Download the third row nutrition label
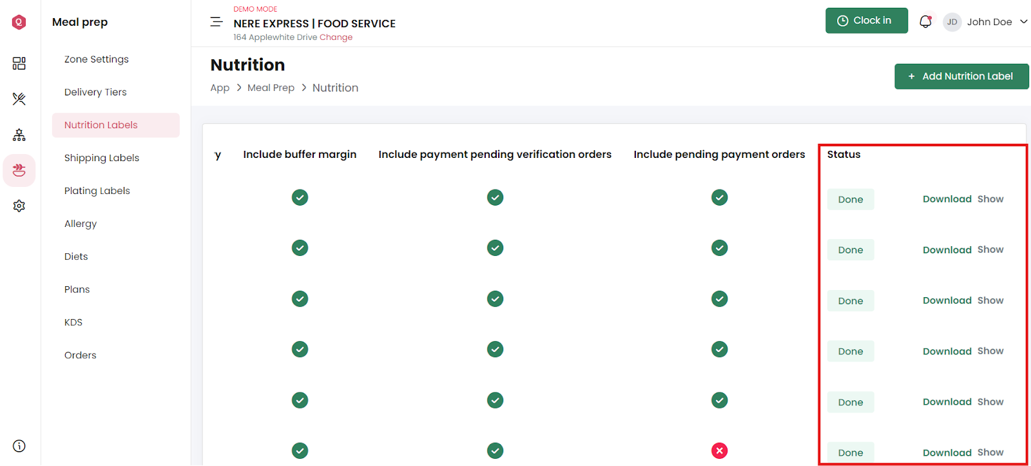The image size is (1031, 466). pos(947,300)
